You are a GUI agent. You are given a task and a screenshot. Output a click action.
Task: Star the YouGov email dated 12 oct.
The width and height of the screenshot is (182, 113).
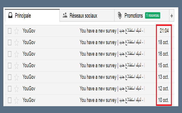16,88
